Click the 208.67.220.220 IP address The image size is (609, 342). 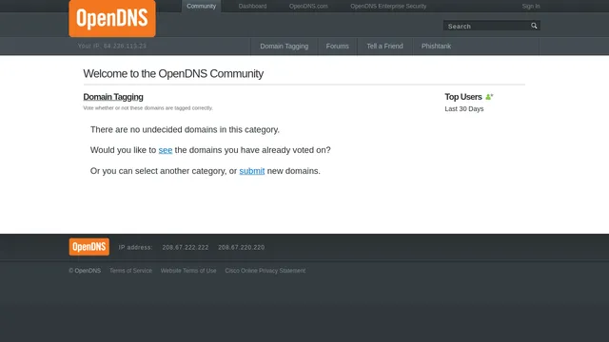click(x=241, y=247)
